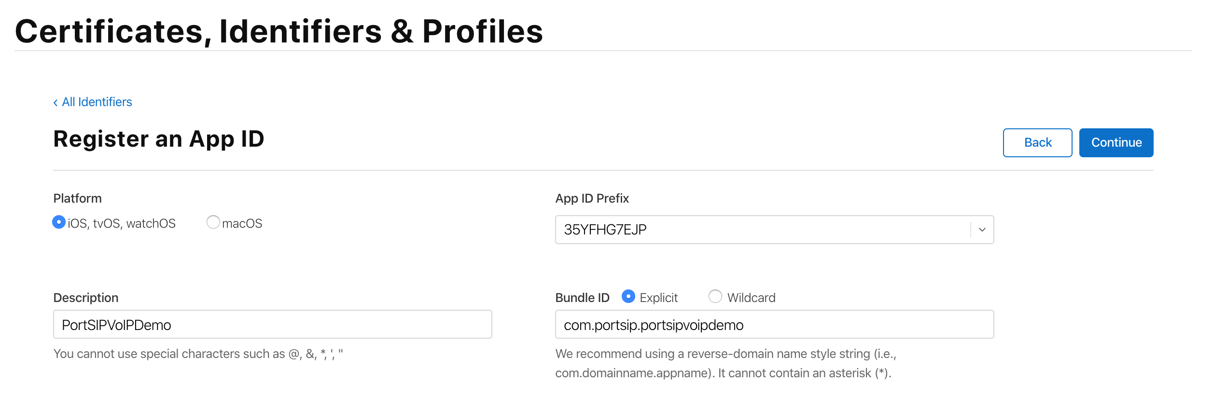Select the macOS platform radio button
This screenshot has width=1227, height=412.
coord(213,222)
